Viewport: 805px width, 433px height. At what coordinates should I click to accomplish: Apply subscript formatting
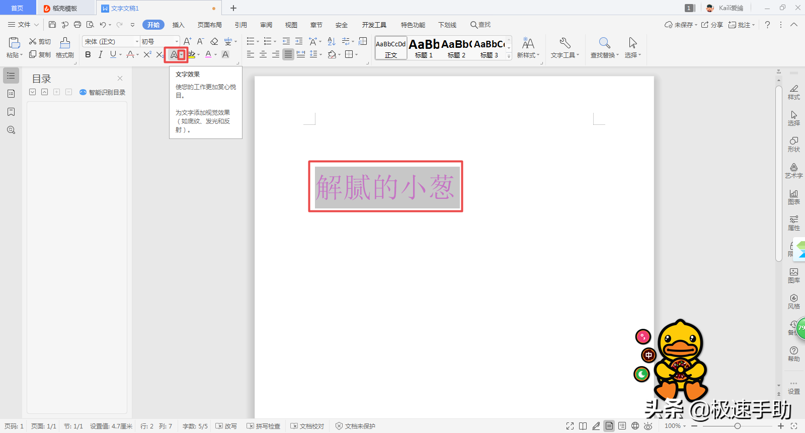click(x=160, y=54)
